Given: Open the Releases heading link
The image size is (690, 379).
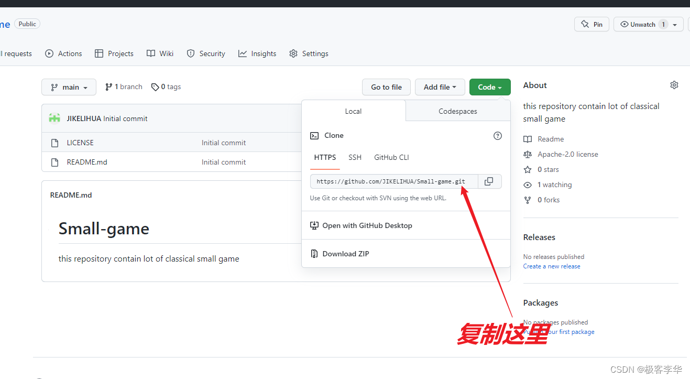Looking at the screenshot, I should point(539,237).
